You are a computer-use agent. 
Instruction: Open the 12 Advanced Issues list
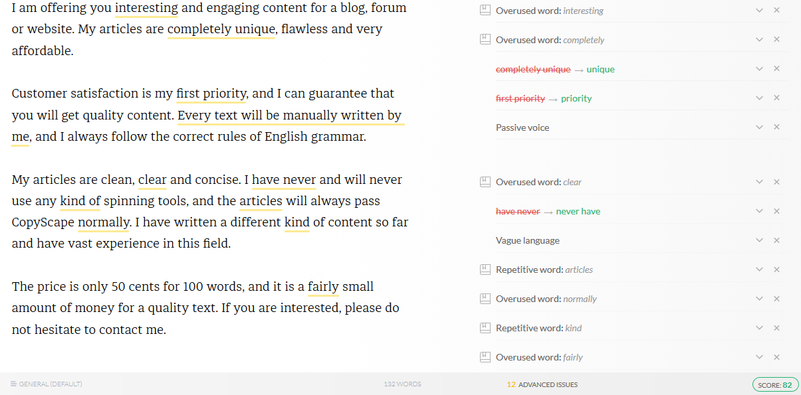(x=542, y=384)
